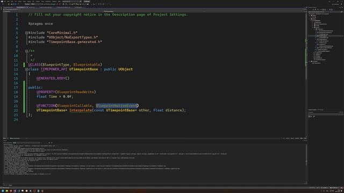Screen dimensions: 344x193
Task: Switch to the Output tab at bottom
Action: pyautogui.click(x=10, y=185)
